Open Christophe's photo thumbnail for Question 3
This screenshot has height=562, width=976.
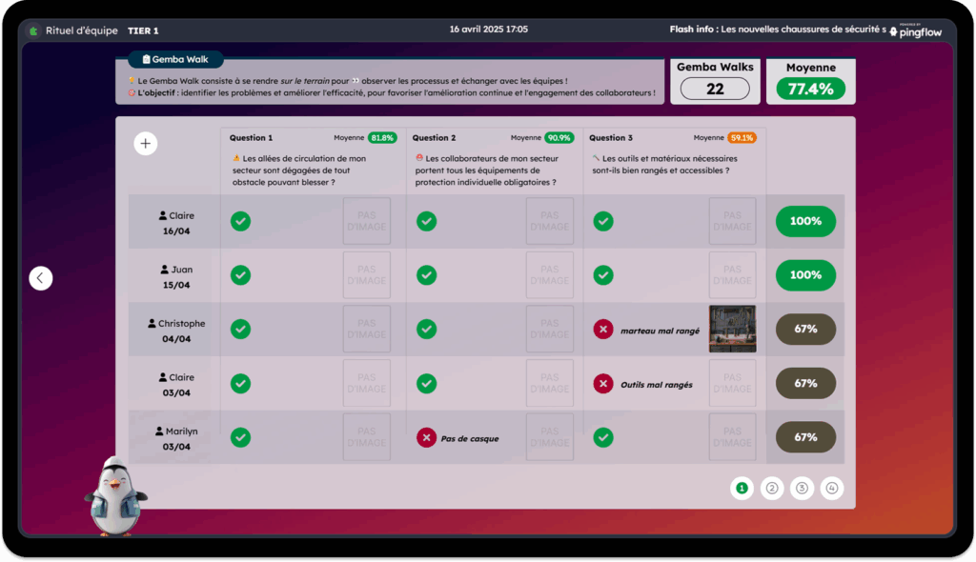click(732, 330)
